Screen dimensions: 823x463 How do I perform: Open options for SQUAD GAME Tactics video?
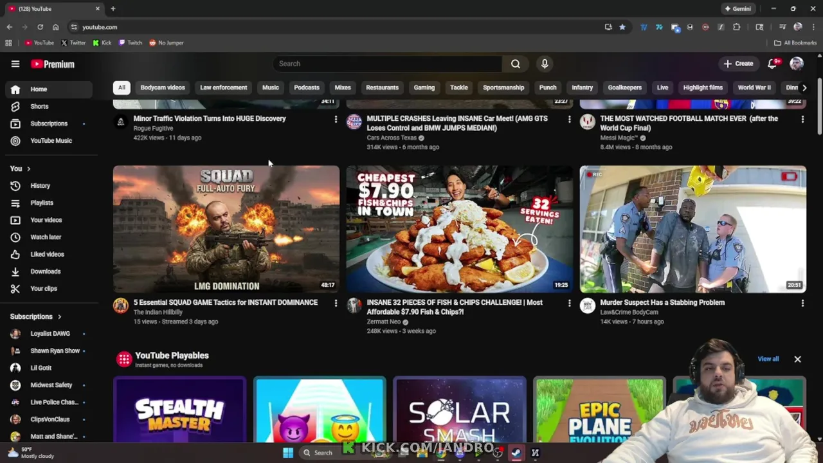coord(336,303)
